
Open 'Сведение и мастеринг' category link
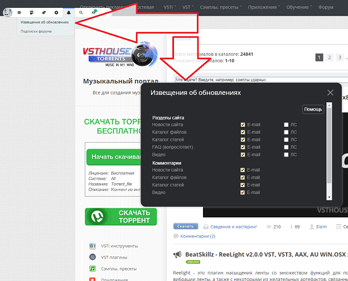[234, 227]
